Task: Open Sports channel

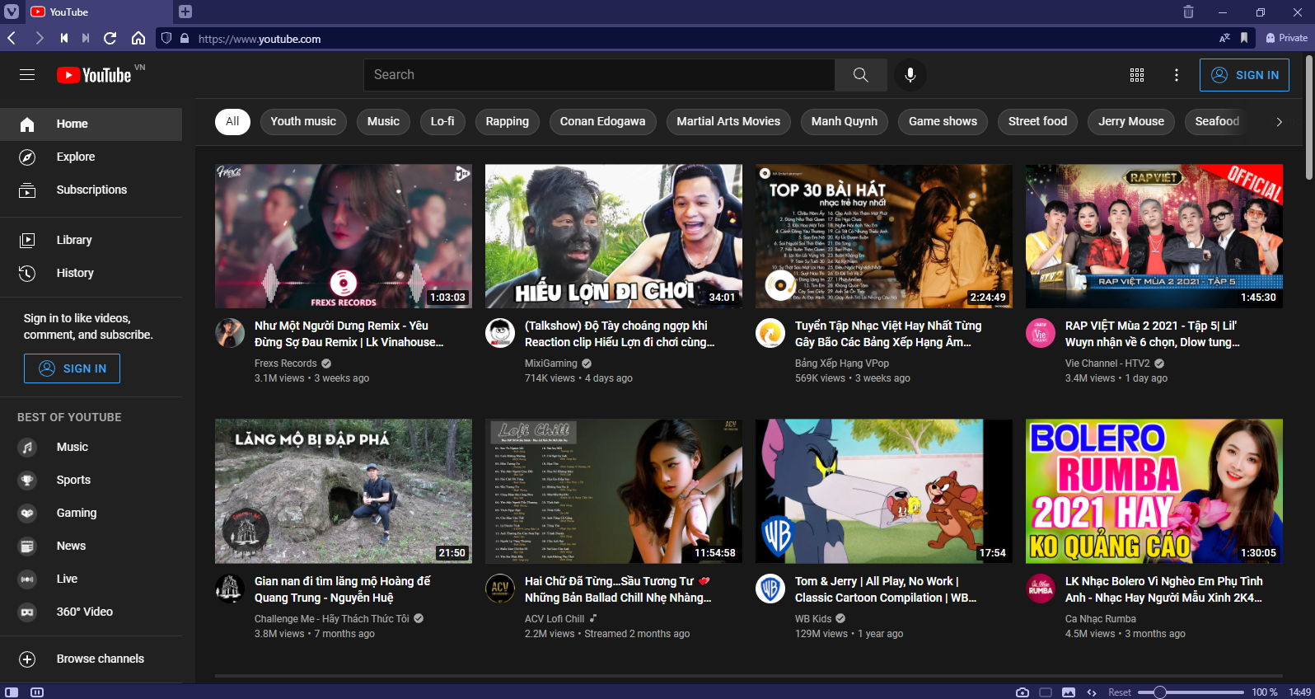Action: click(x=91, y=480)
